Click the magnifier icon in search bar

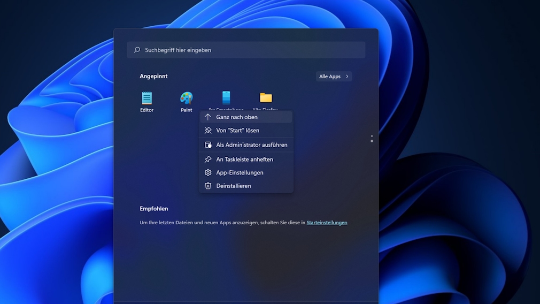[137, 50]
